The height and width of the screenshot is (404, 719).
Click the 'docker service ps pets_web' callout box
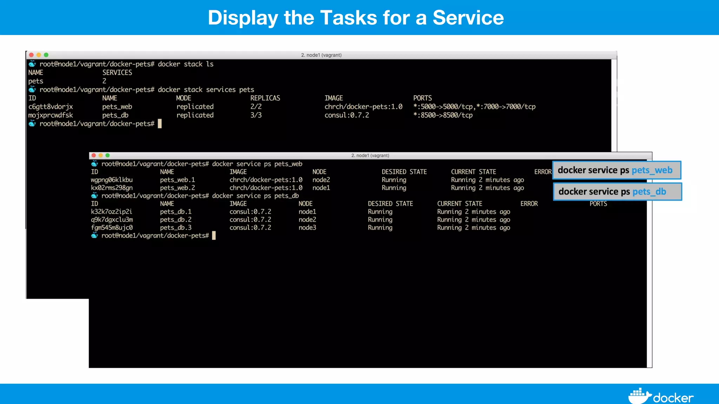[616, 170]
